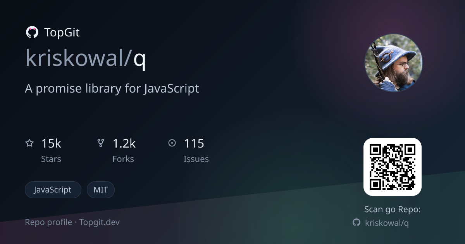465x244 pixels.
Task: Click the star icon beside 15k
Action: click(29, 143)
